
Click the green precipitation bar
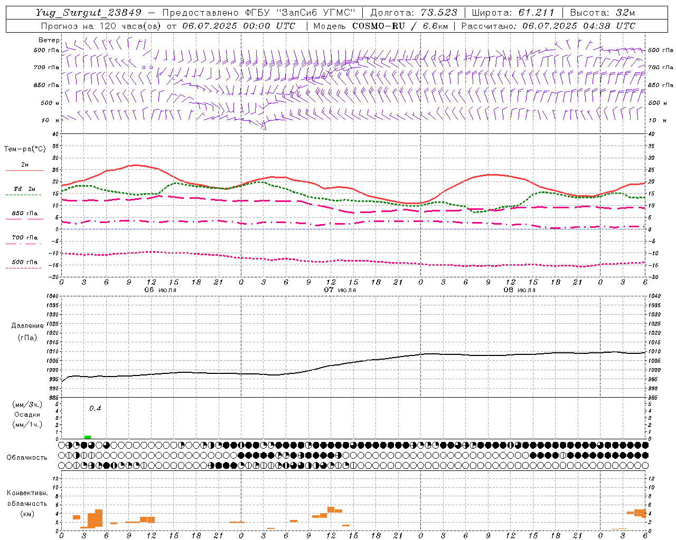click(x=88, y=437)
